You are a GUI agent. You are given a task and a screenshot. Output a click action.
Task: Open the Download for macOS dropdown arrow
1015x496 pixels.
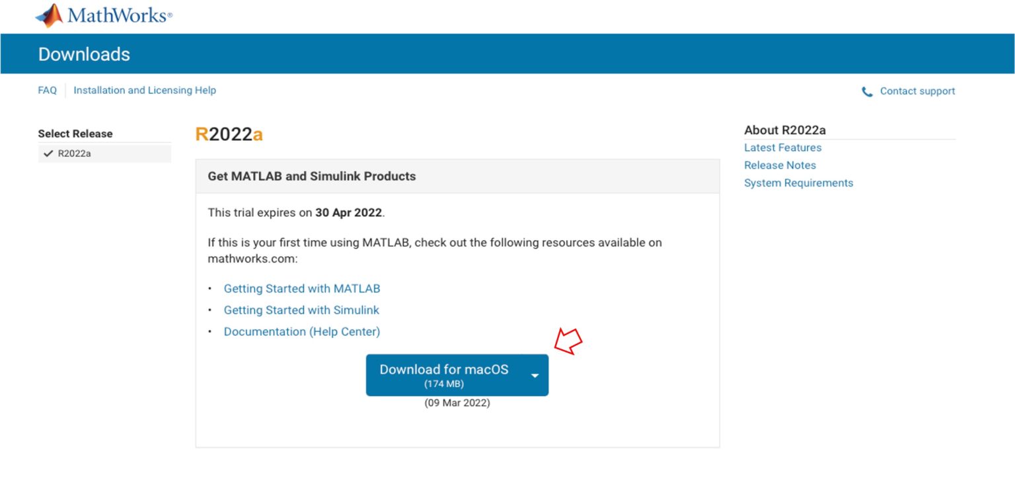coord(535,375)
